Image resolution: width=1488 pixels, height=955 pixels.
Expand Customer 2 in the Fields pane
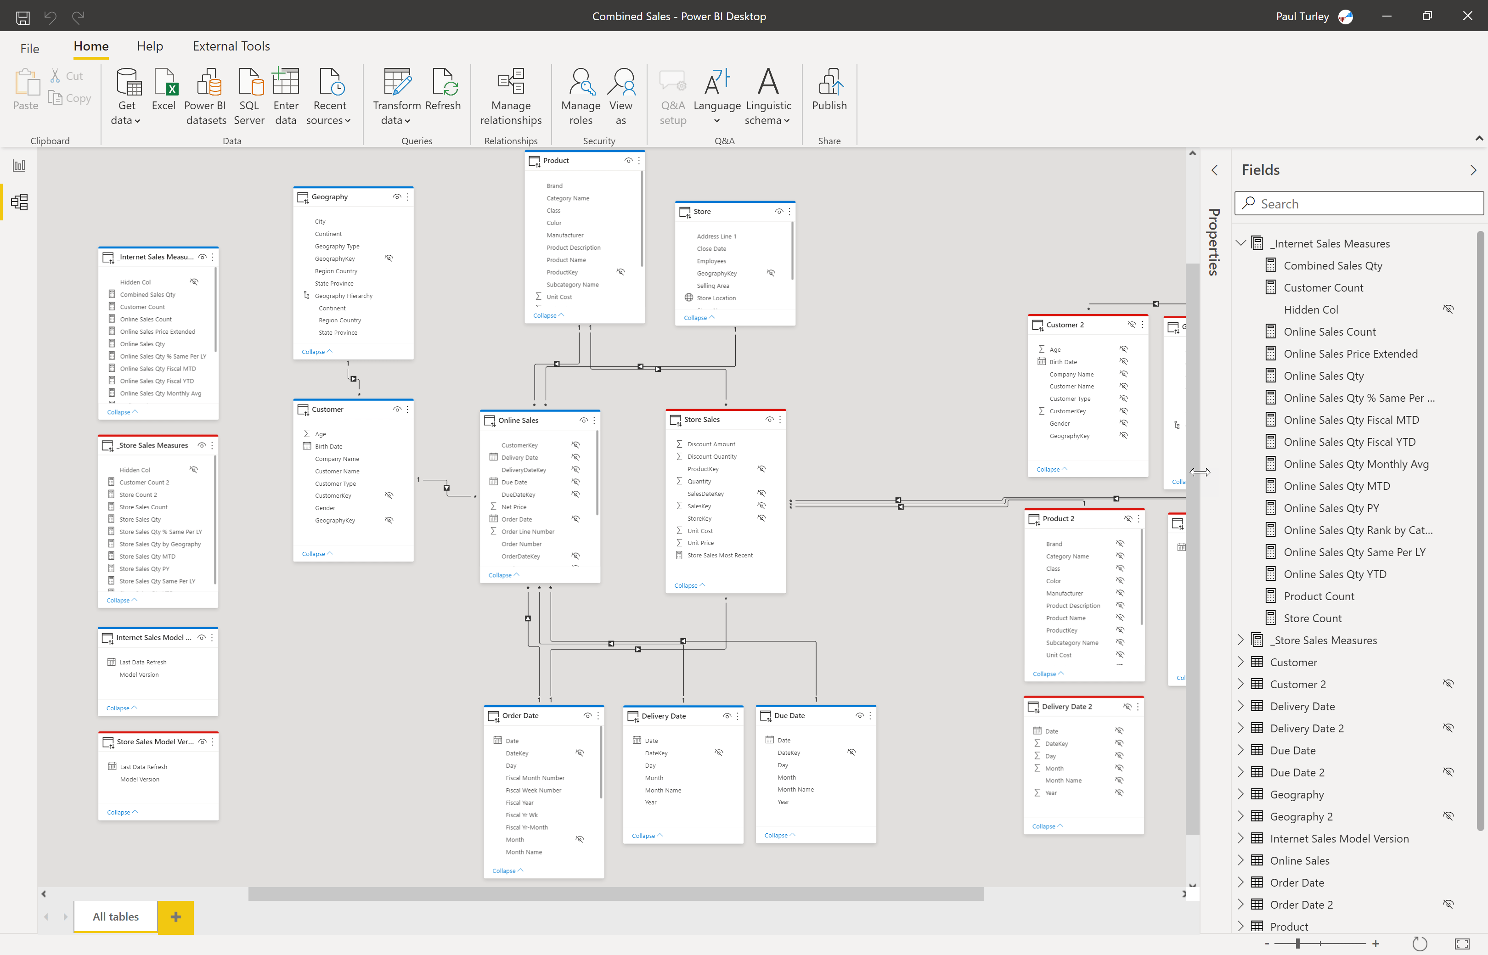click(1240, 683)
